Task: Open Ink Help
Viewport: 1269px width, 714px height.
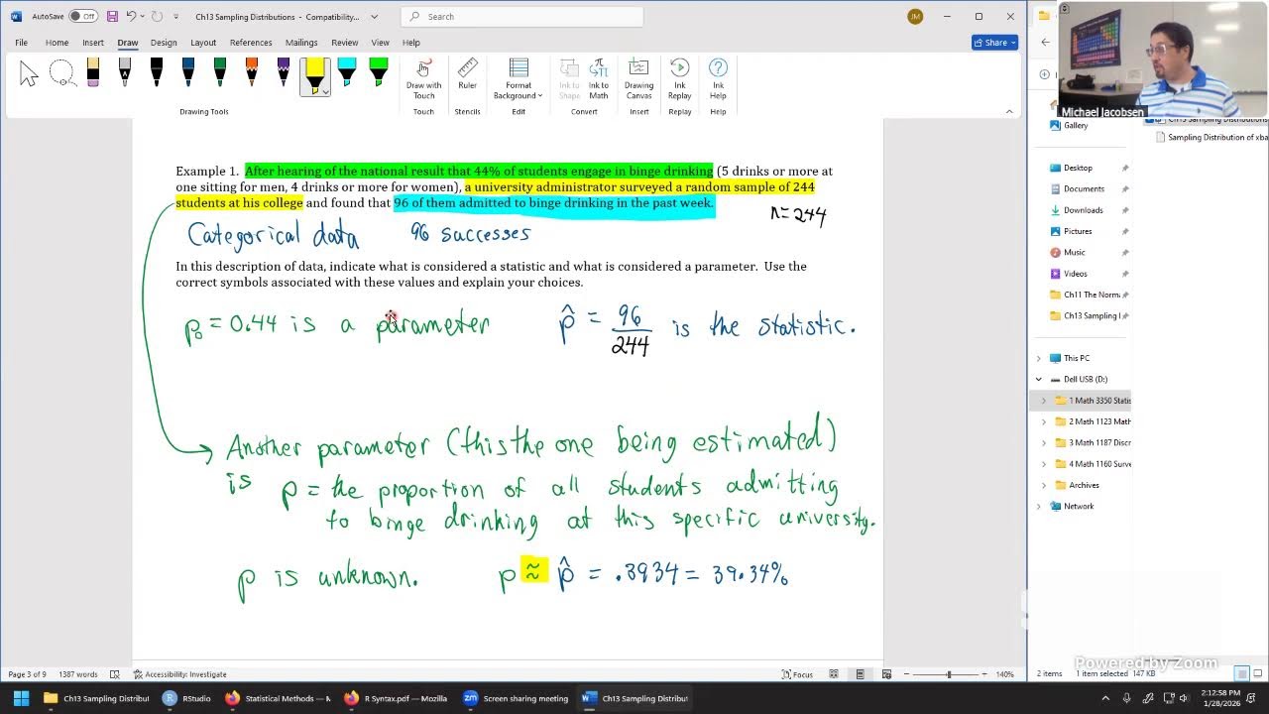Action: [x=718, y=79]
